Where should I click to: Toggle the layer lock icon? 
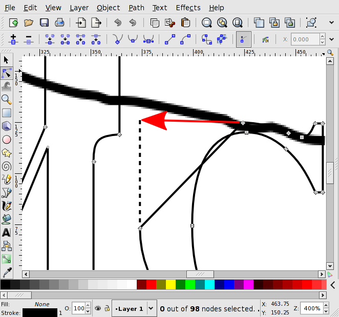(107, 308)
